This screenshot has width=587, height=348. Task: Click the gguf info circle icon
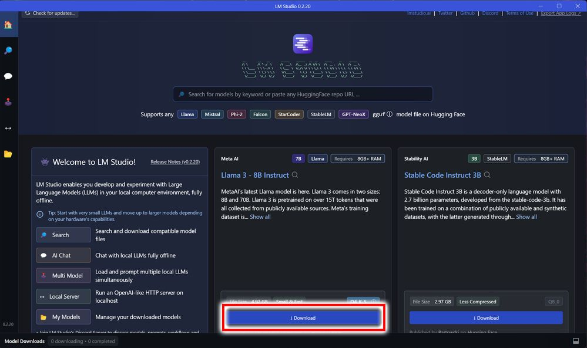pos(390,114)
